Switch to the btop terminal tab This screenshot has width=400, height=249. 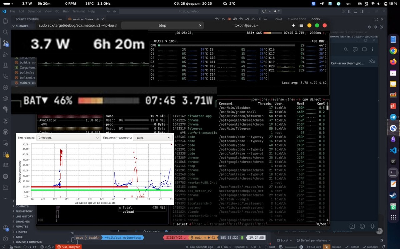(162, 26)
